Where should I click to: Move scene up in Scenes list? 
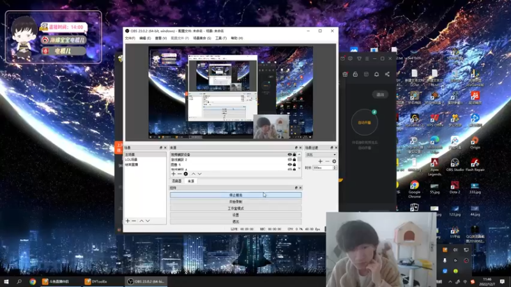pos(141,221)
